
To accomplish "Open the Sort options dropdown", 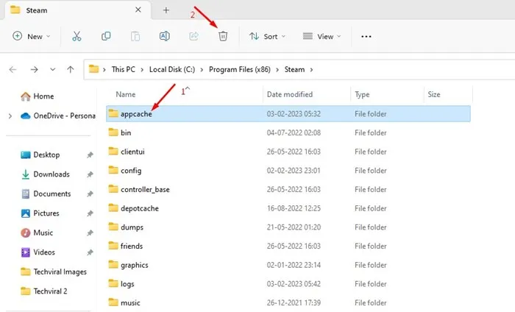I will tap(267, 36).
